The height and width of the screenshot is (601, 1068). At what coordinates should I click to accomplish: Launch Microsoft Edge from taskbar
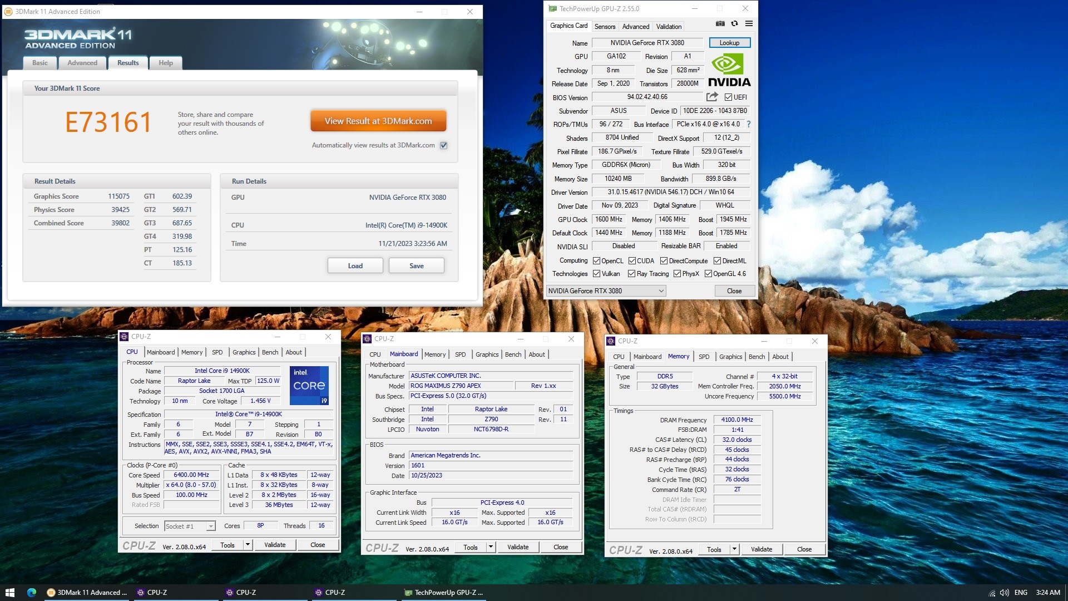tap(31, 593)
